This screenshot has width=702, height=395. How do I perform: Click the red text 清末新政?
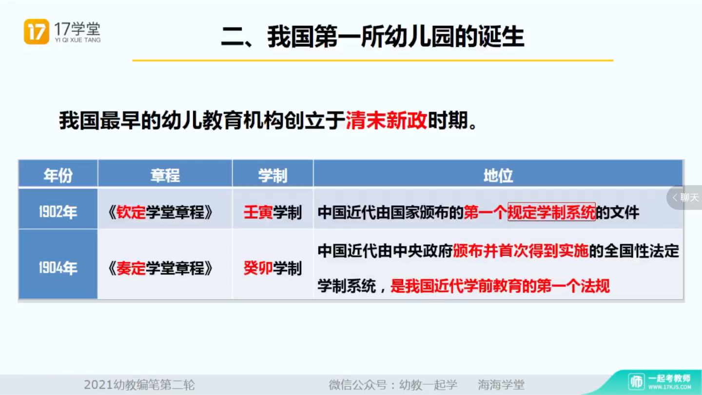click(387, 120)
